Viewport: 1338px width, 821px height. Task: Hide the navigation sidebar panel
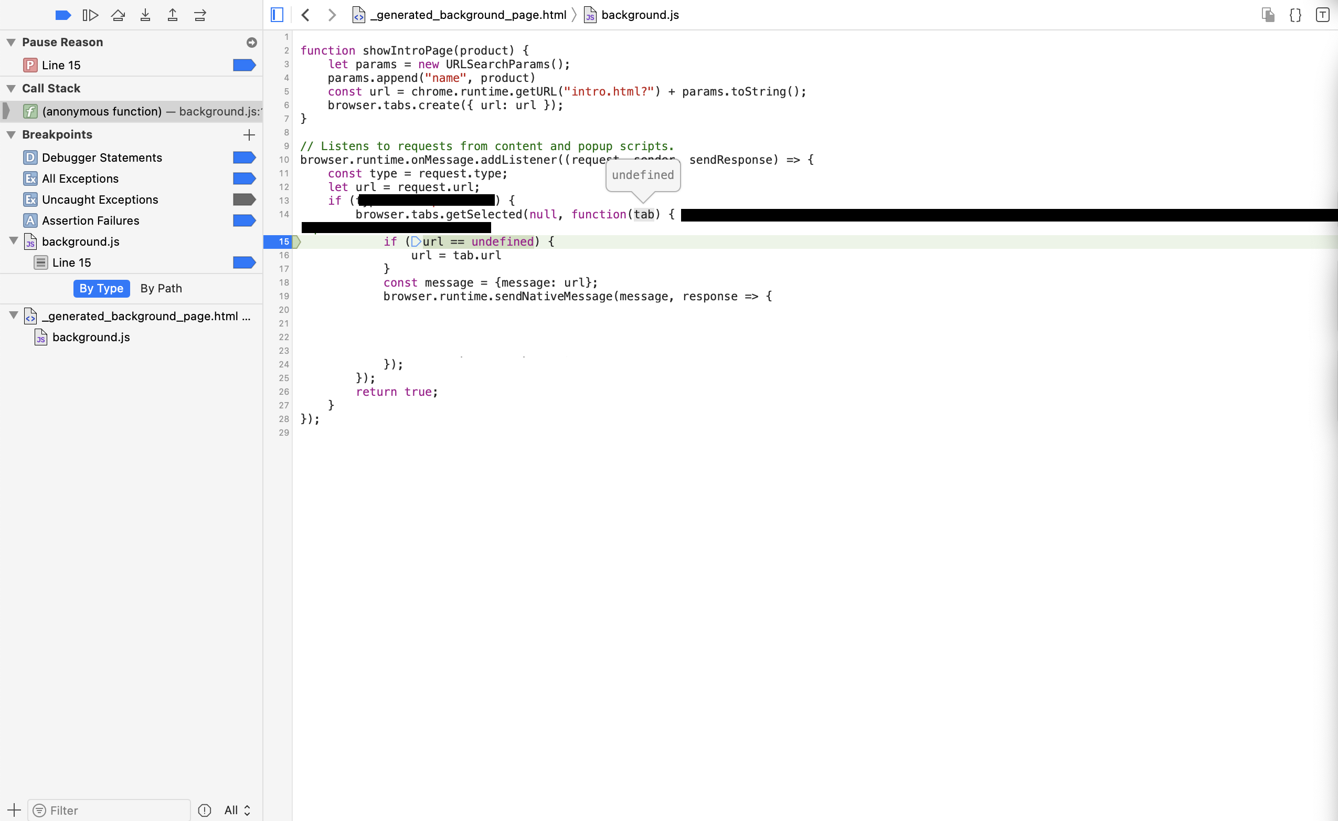pos(277,15)
